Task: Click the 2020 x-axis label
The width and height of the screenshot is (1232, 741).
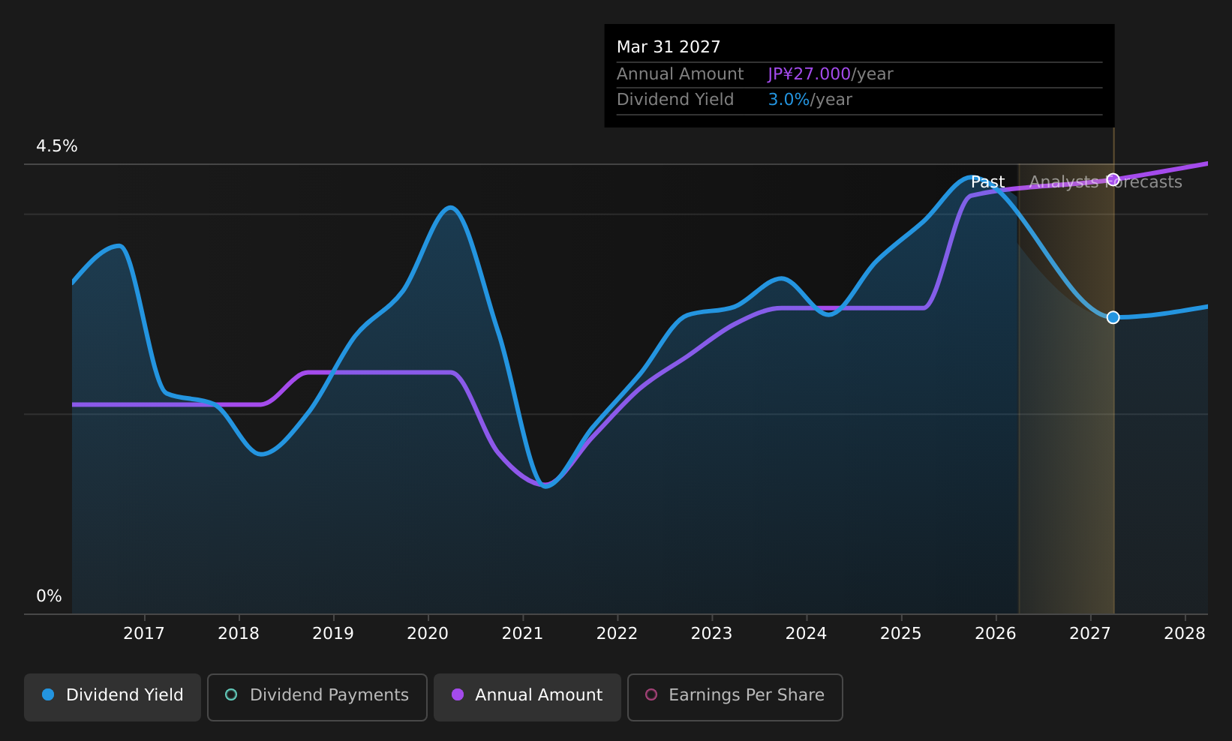Action: coord(428,634)
